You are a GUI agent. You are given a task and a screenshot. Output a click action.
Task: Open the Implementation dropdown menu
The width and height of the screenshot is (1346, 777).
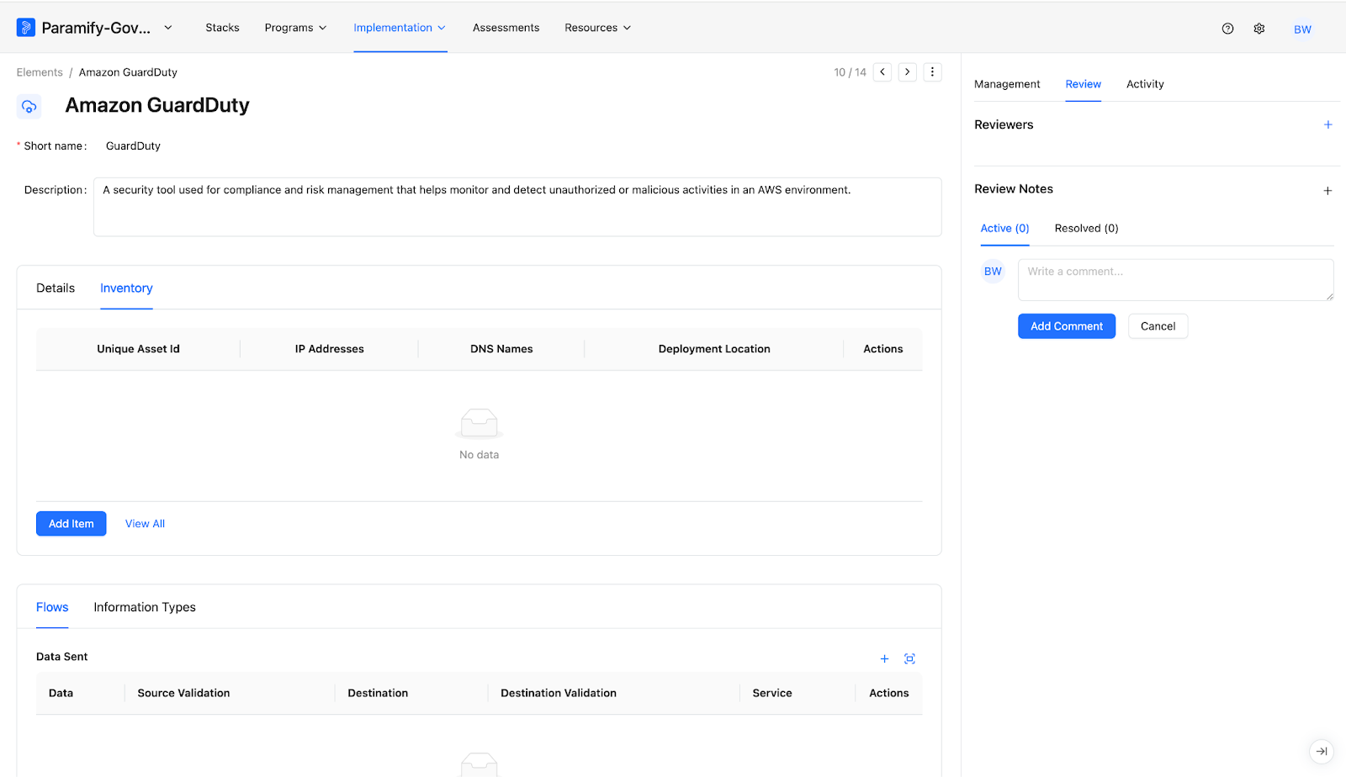click(x=400, y=28)
